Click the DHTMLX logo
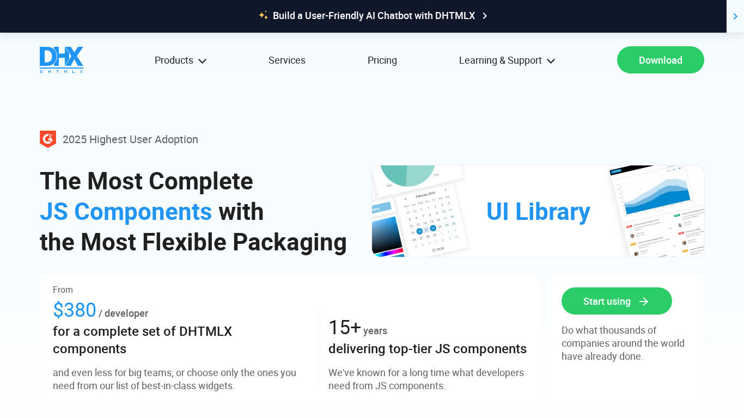744x418 pixels. 62,60
